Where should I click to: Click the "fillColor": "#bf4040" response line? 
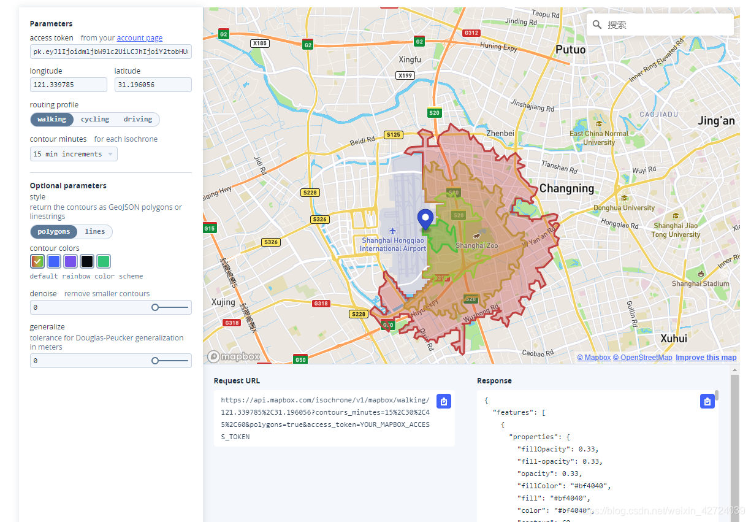[564, 486]
